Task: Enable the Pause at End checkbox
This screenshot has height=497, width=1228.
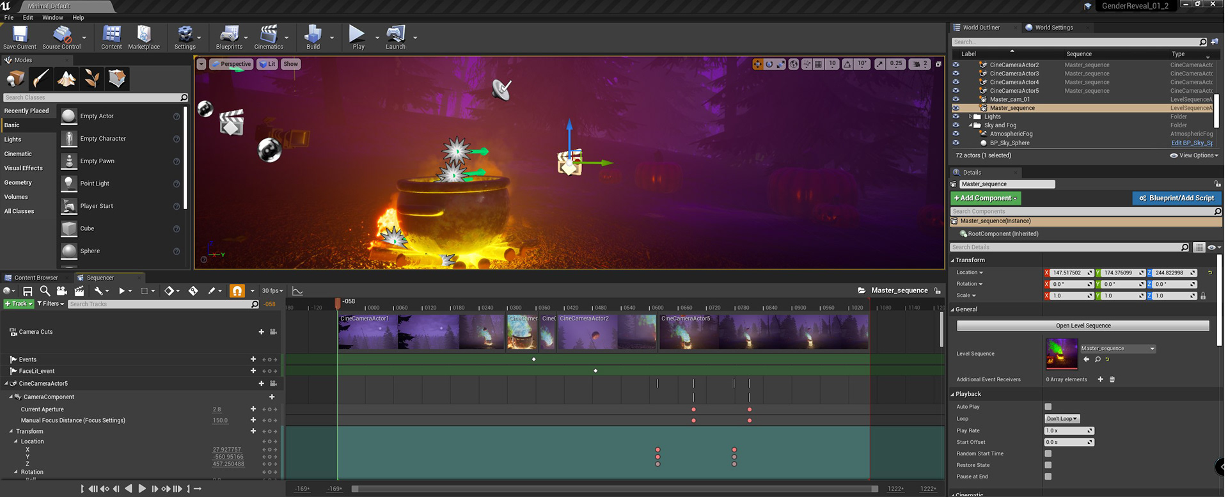Action: pyautogui.click(x=1048, y=477)
